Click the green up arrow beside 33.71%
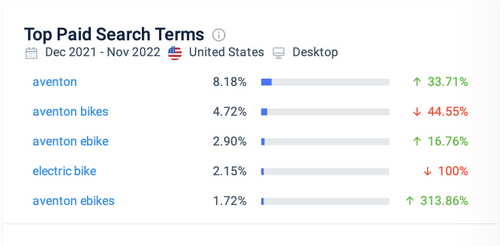The width and height of the screenshot is (504, 246). point(416,82)
